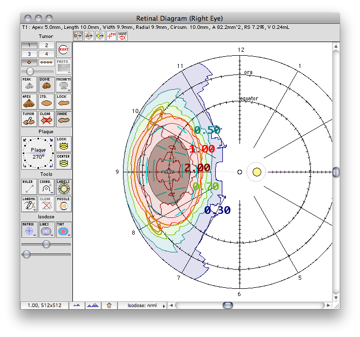Click the bottom-right arrow on Plaque dial
Screen dimensions: 360x337
tap(51, 166)
